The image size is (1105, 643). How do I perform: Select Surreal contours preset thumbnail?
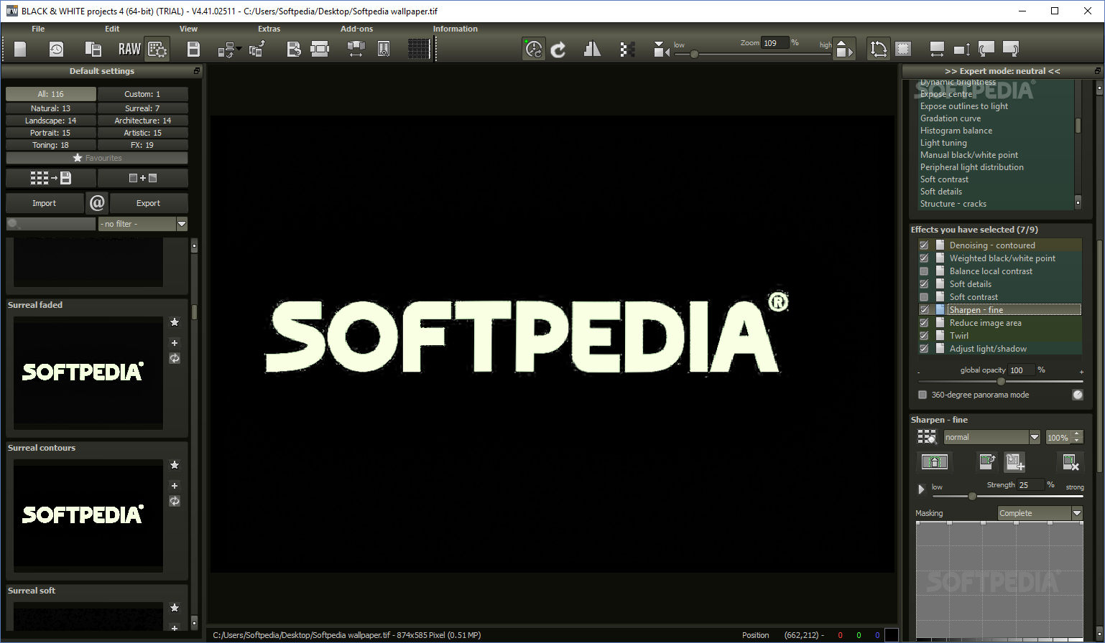click(x=88, y=515)
